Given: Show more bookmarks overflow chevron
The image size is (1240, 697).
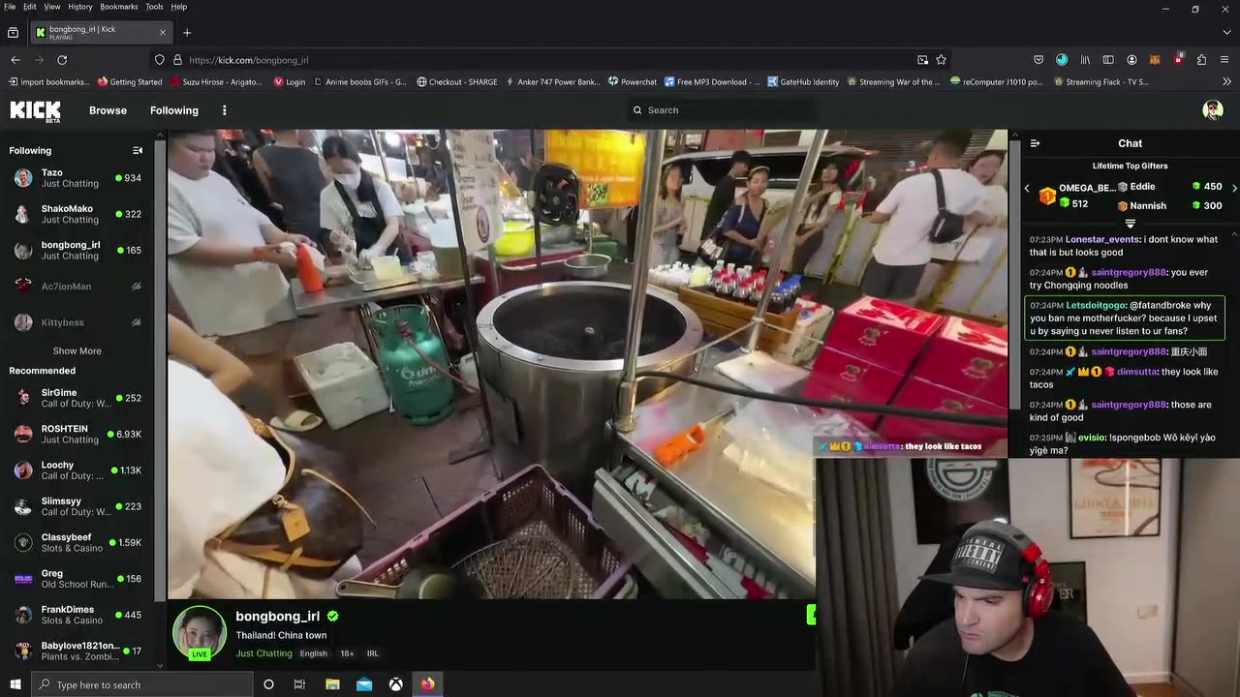Looking at the screenshot, I should [1225, 82].
